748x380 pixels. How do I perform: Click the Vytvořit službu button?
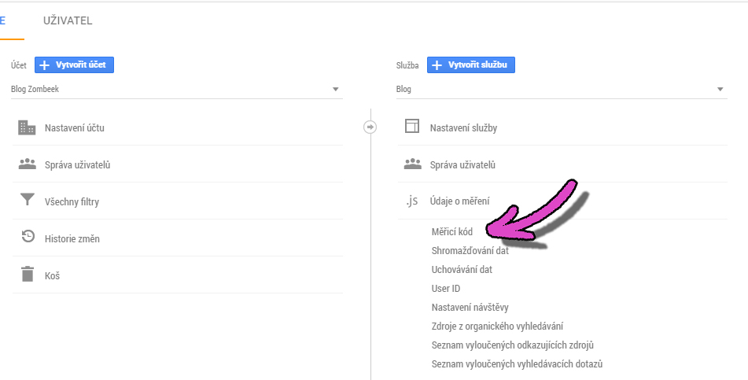point(471,65)
